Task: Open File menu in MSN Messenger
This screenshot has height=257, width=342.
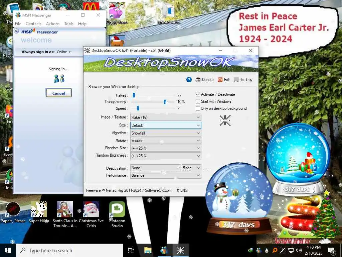Action: click(x=18, y=24)
